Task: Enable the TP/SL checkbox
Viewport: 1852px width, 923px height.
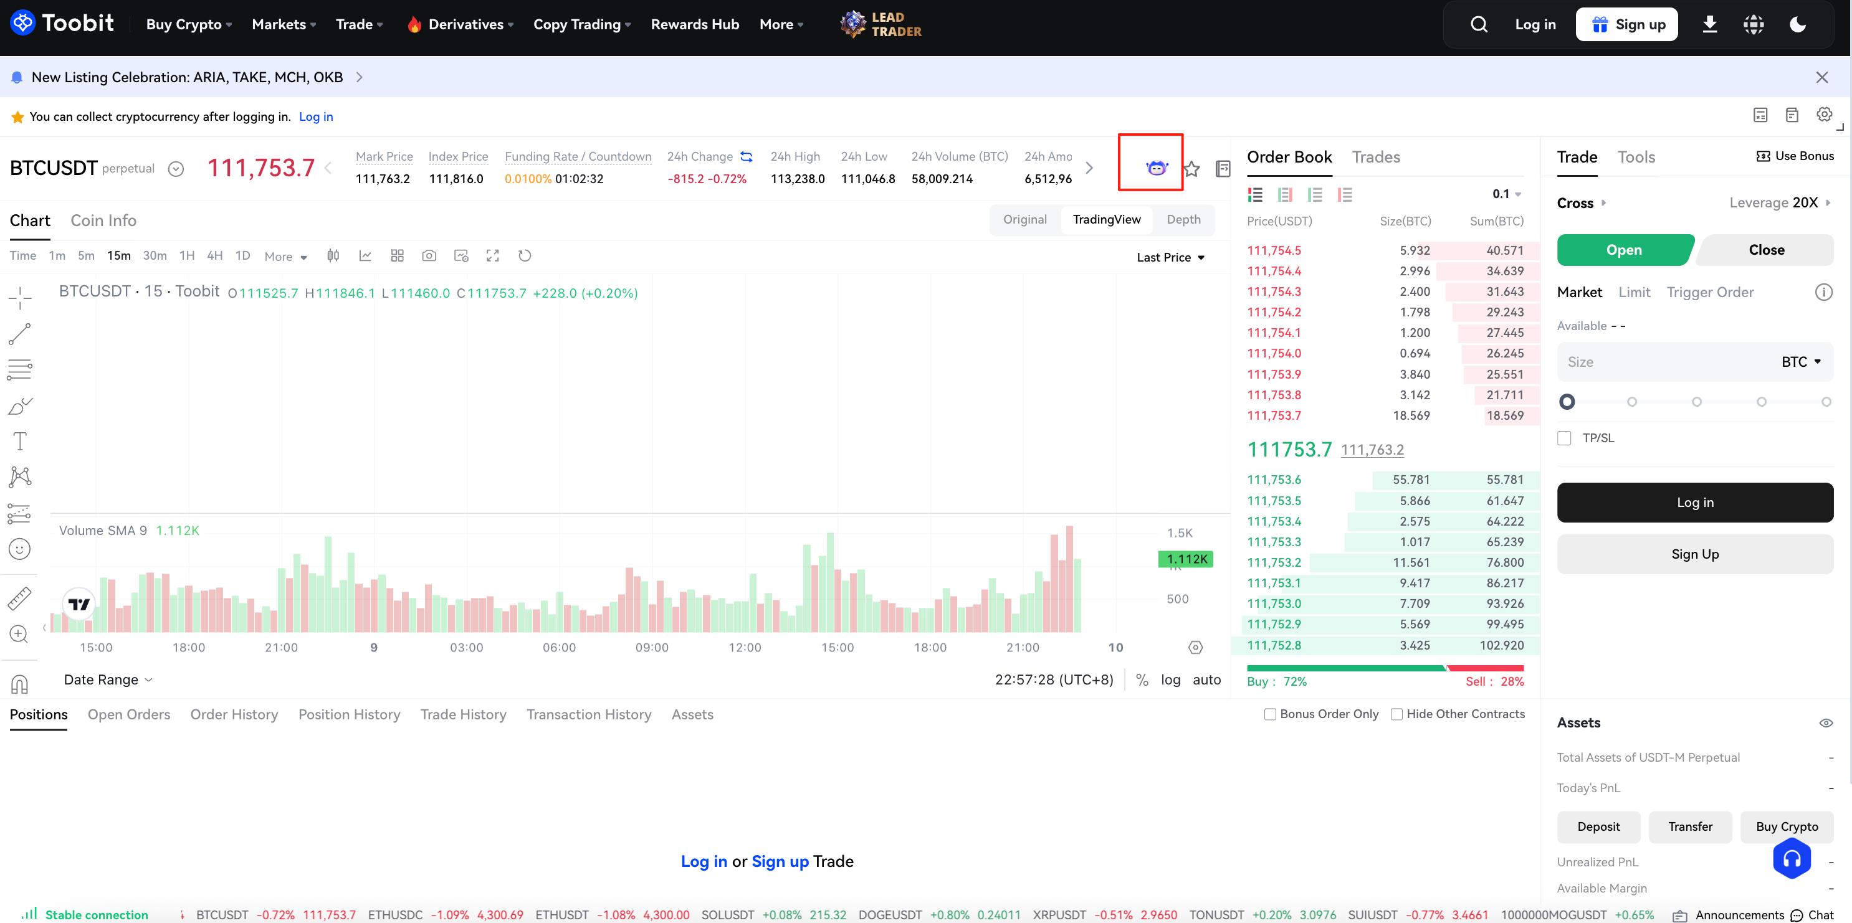Action: click(1565, 438)
